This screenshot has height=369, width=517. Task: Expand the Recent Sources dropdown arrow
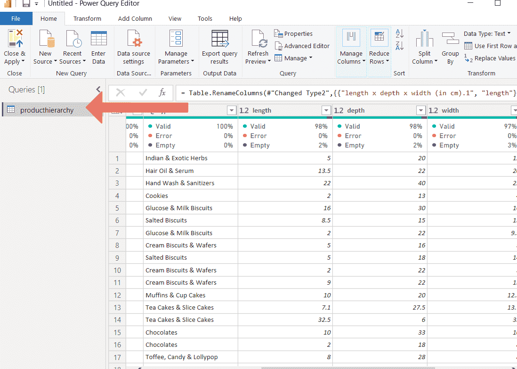pos(84,61)
